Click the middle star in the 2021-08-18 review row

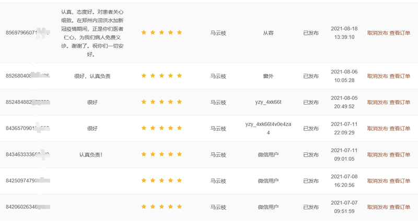point(161,32)
